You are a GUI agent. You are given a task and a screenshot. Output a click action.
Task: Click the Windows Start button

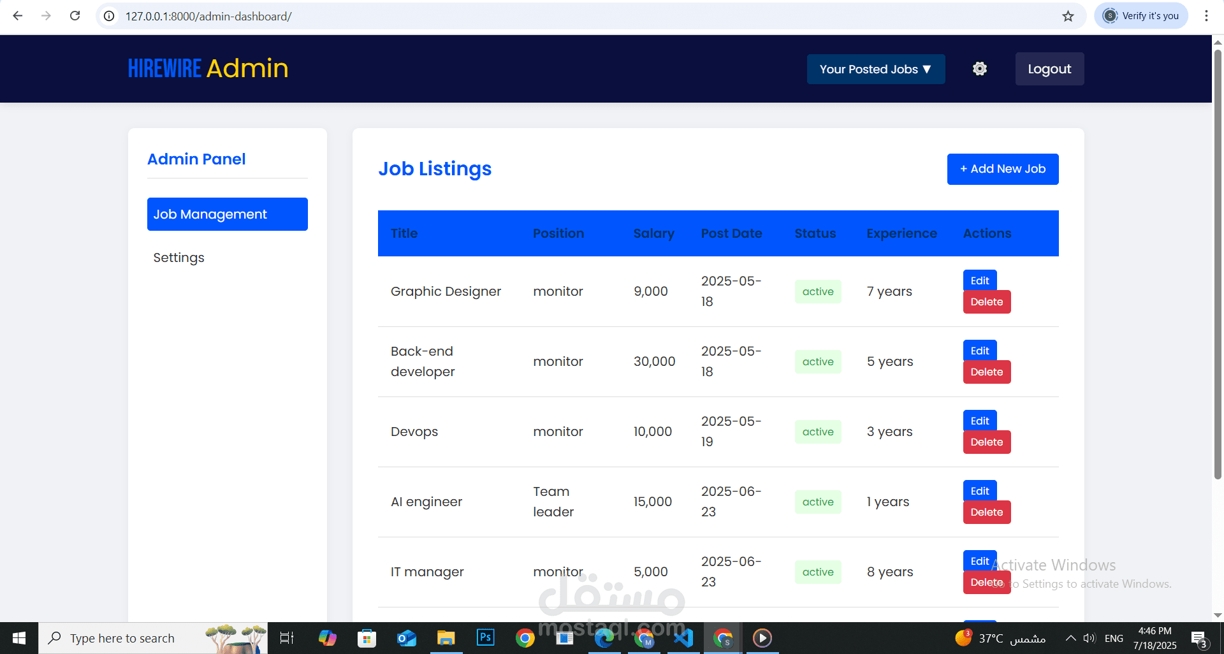pos(19,637)
